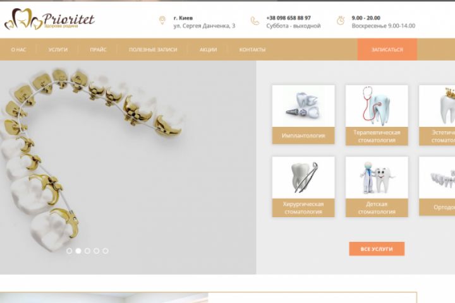Go to ПРАЙС in navigation bar
The width and height of the screenshot is (455, 303).
98,50
